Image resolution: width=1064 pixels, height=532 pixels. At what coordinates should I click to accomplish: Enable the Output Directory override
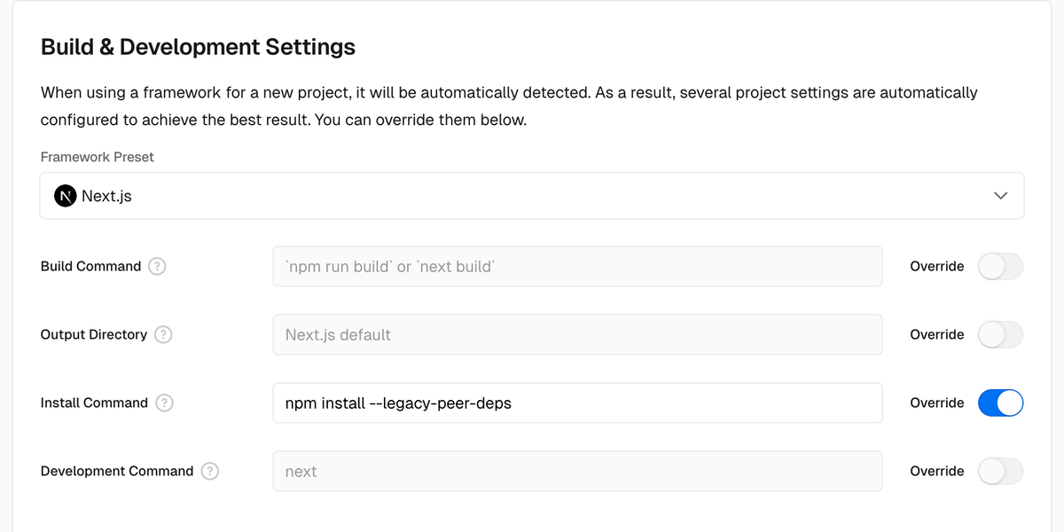coord(1000,334)
